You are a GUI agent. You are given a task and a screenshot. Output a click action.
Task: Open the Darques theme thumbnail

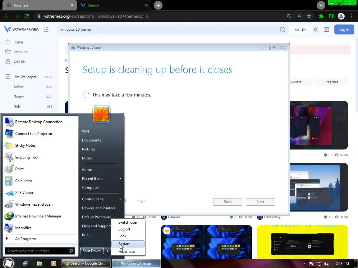pos(206,242)
